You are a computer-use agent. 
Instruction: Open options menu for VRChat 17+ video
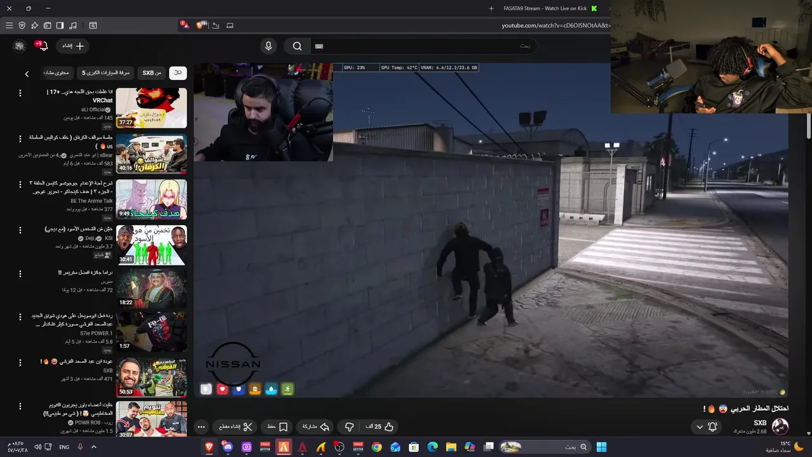[20, 93]
